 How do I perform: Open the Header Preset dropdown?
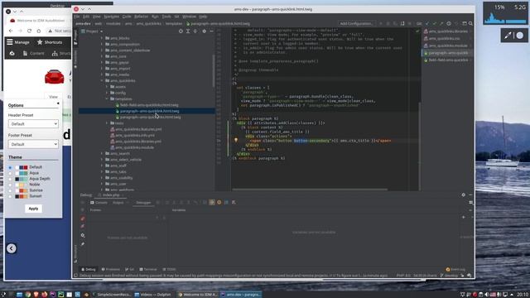33,124
